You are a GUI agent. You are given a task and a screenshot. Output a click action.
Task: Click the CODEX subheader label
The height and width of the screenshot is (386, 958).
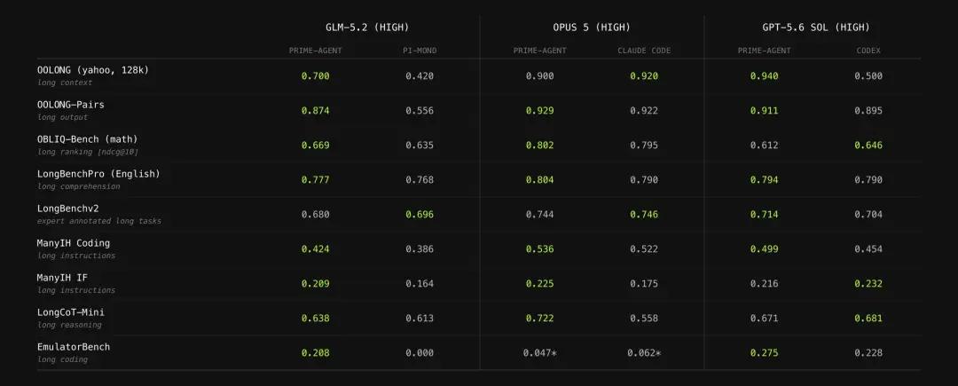click(868, 51)
